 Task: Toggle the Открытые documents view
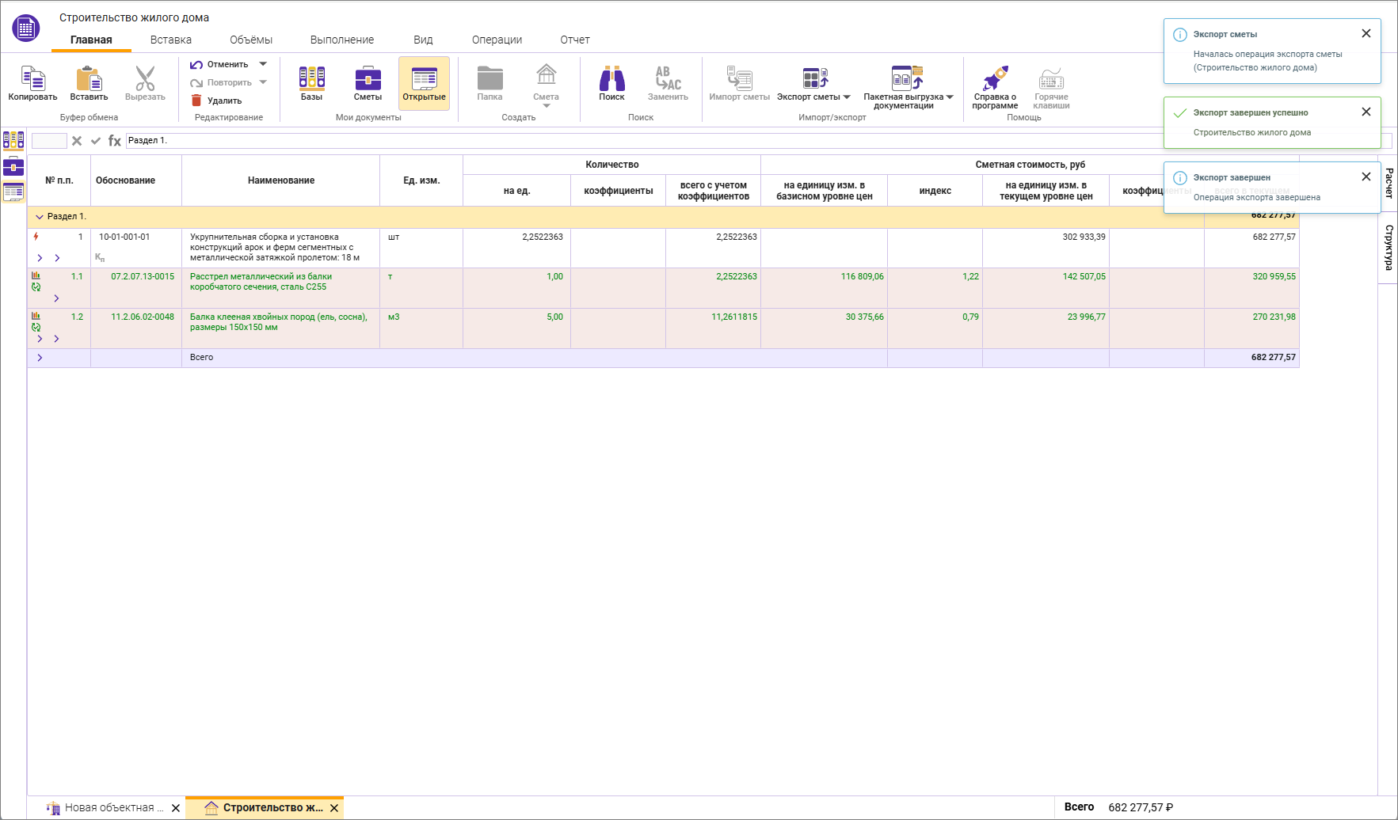point(424,83)
